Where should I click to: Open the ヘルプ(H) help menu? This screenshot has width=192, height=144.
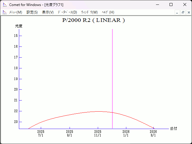coord(108,12)
